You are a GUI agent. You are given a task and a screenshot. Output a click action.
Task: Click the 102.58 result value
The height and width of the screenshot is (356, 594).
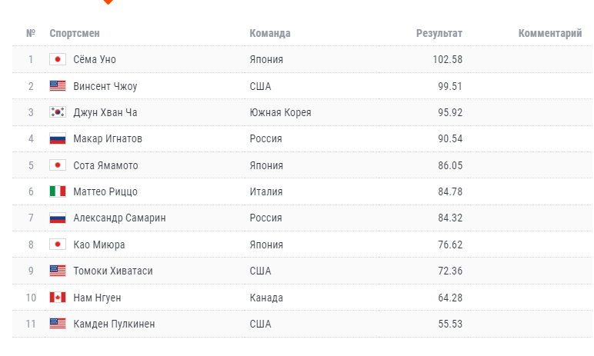pyautogui.click(x=447, y=59)
